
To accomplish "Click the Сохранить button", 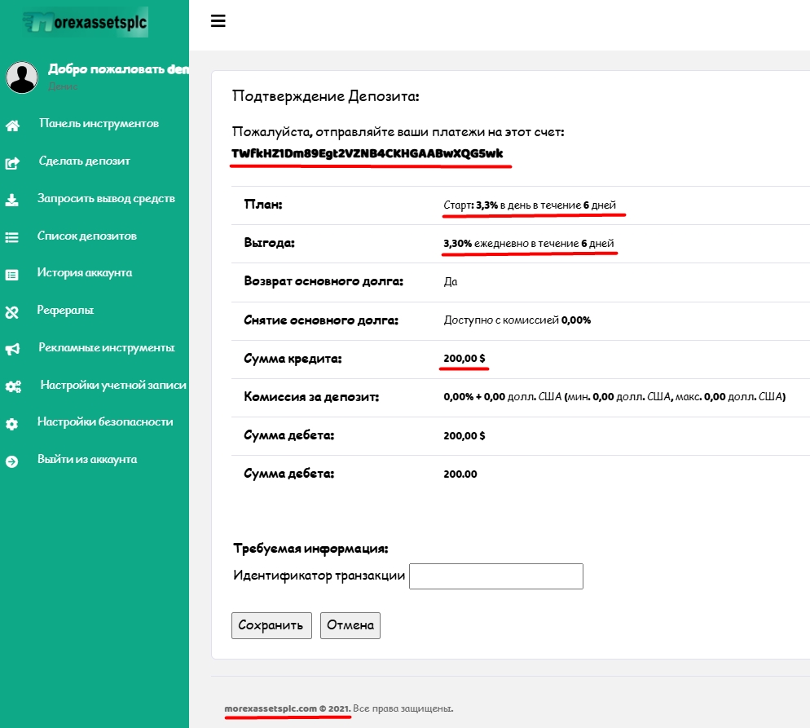I will coord(271,626).
